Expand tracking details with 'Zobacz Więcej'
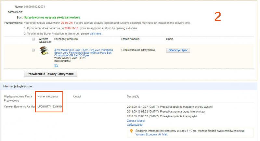Viewport: 260px width, 141px height. tap(136, 120)
